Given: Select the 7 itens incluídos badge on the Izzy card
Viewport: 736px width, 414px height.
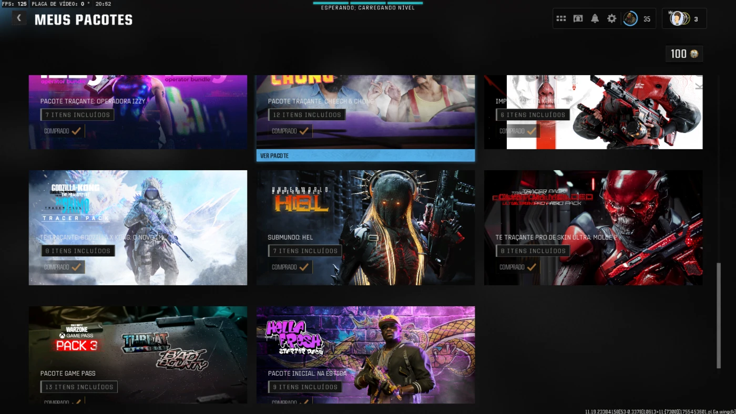Looking at the screenshot, I should tap(77, 115).
